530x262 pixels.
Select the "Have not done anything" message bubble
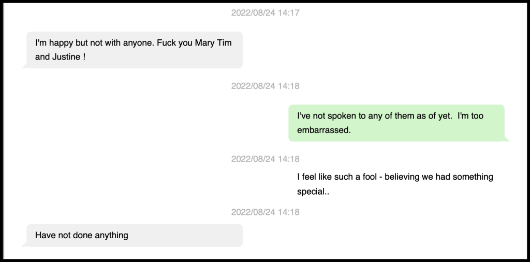[x=135, y=235]
